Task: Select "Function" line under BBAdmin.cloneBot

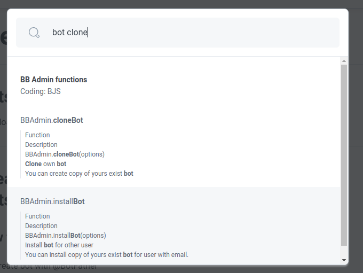Action: [37, 135]
